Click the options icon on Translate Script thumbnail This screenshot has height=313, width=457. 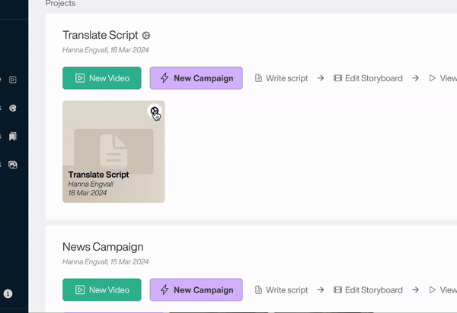[155, 111]
